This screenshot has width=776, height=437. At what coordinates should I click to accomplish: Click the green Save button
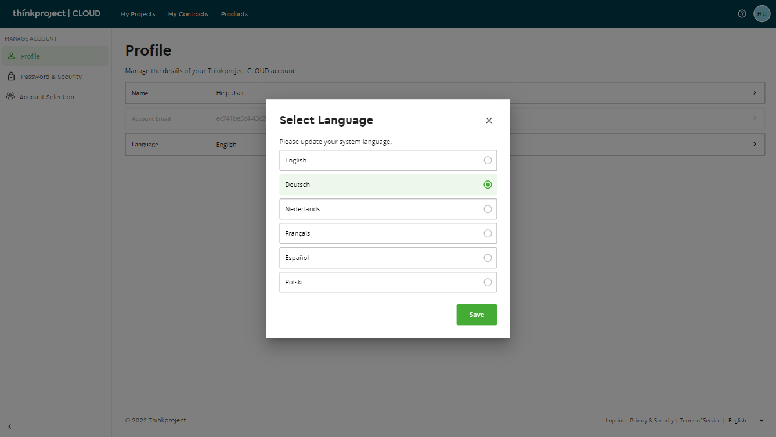477,315
